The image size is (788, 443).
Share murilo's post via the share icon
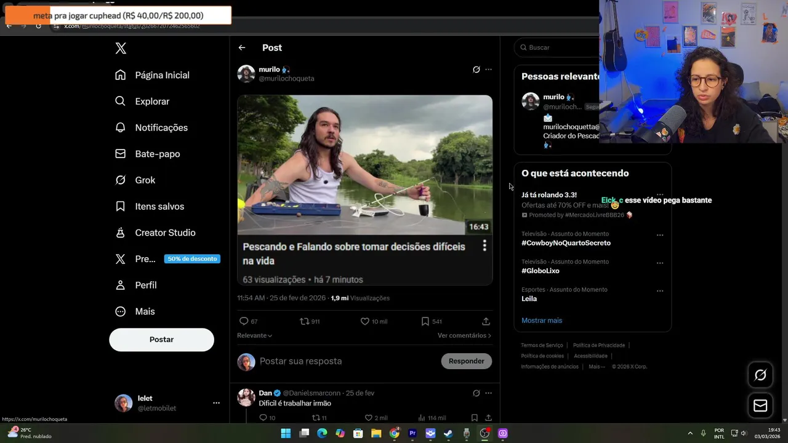click(486, 321)
